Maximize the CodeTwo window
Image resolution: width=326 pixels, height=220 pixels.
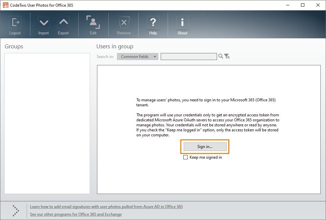click(x=303, y=5)
